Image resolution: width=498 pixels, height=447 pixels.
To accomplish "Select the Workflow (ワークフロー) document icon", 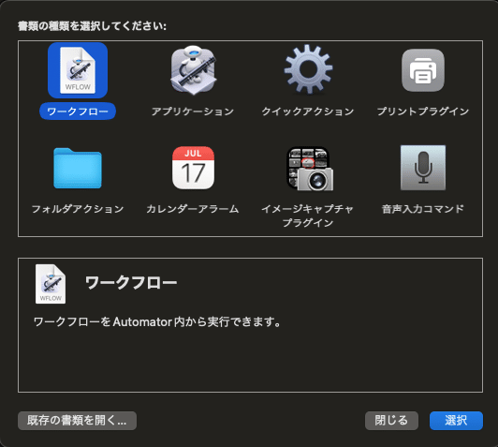I will [x=78, y=70].
